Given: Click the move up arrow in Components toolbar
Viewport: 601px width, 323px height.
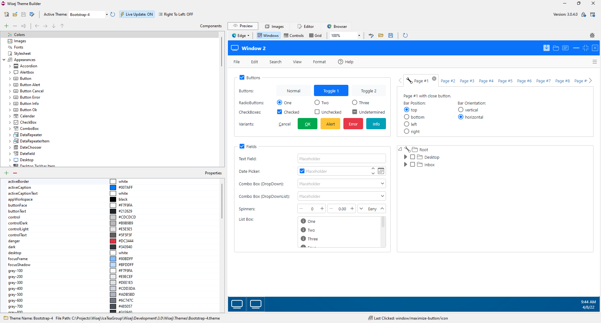Looking at the screenshot, I should (62, 26).
